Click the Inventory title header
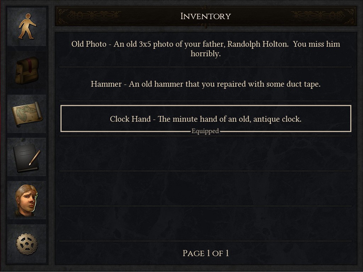363x272 pixels. 206,16
